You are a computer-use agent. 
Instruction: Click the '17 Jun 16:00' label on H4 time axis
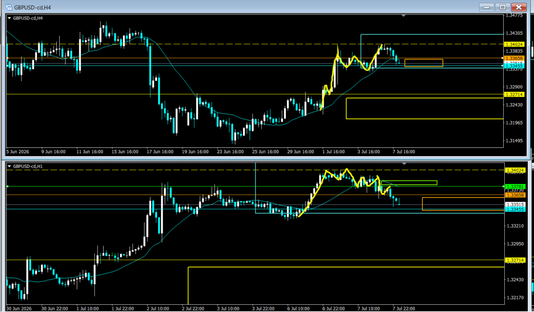pyautogui.click(x=160, y=152)
